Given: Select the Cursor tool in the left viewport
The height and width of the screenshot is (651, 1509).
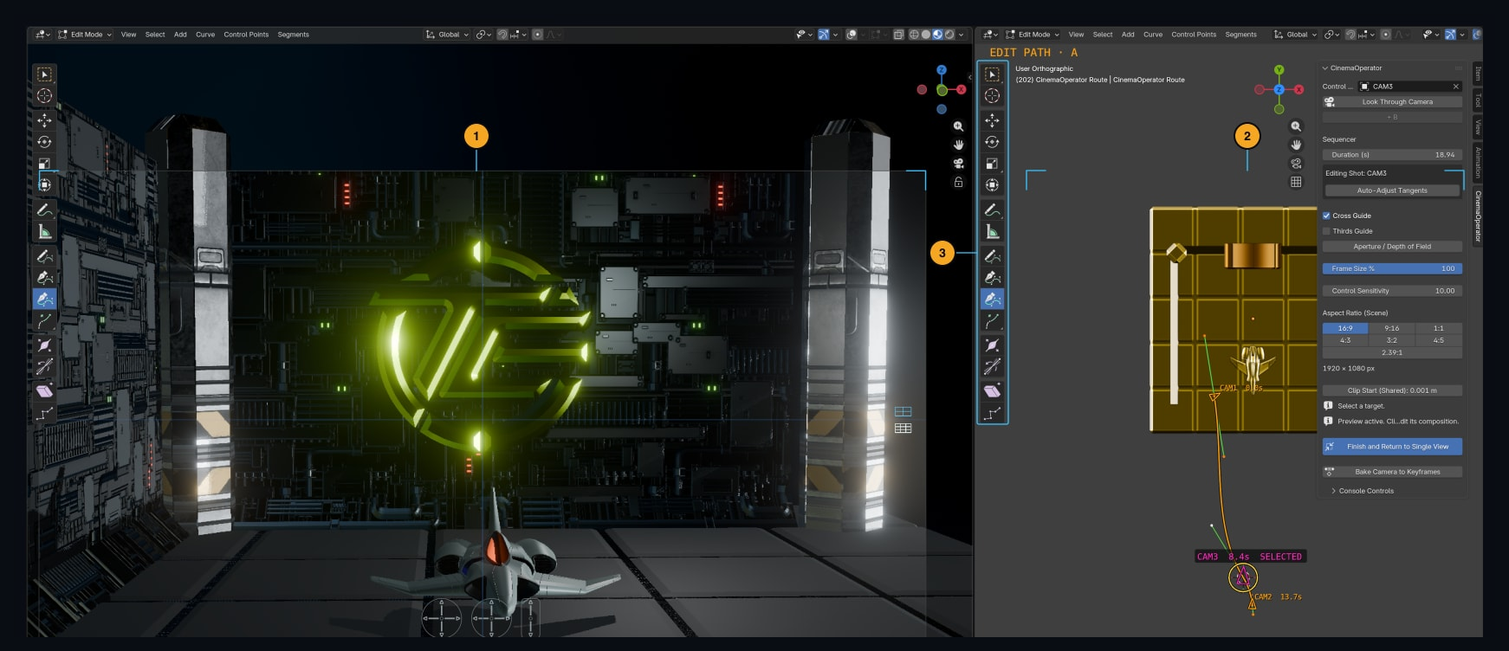Looking at the screenshot, I should pos(44,96).
